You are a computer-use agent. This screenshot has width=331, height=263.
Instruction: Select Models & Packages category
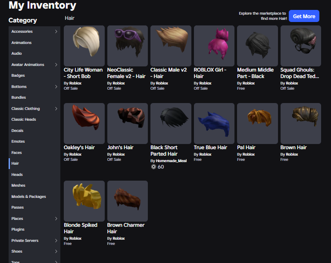point(28,197)
